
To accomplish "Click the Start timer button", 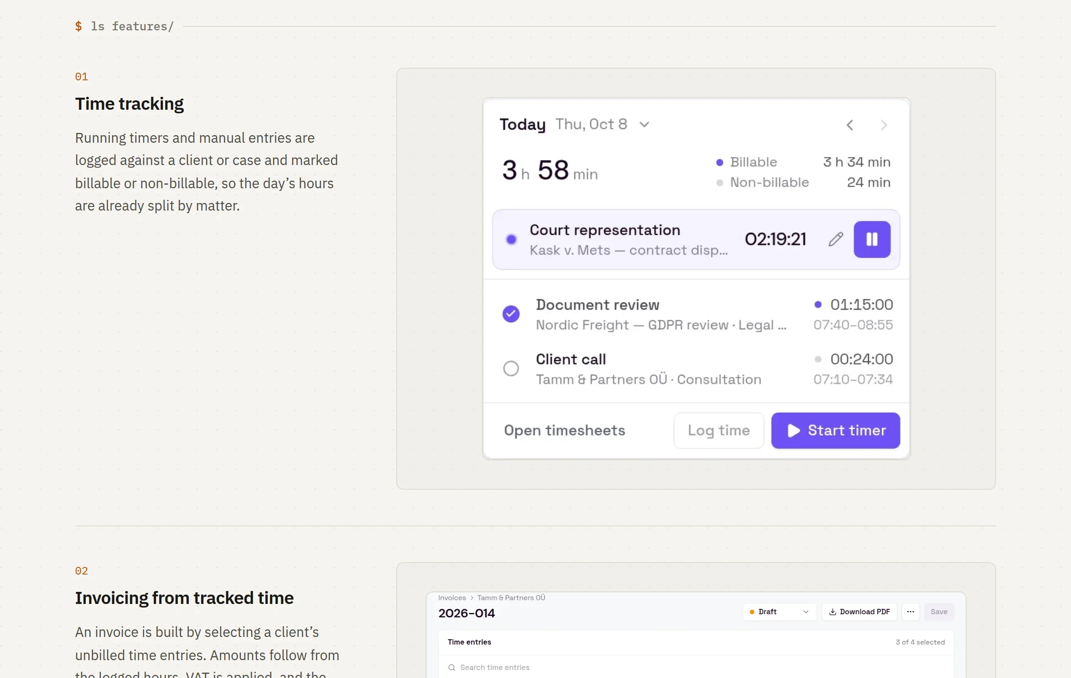I will click(835, 430).
